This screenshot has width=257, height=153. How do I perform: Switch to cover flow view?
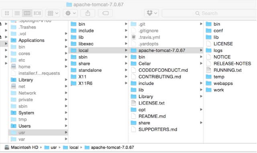[37, 13]
